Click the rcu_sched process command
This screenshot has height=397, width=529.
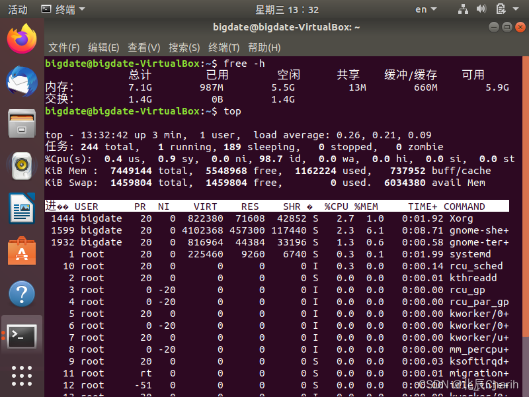point(476,266)
